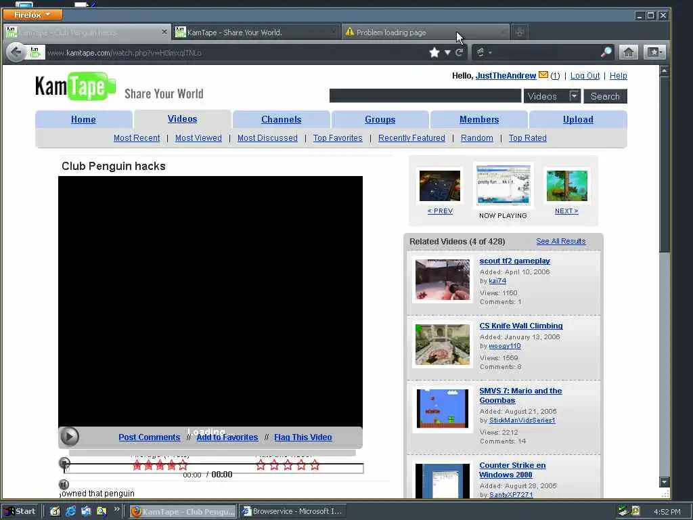Screen dimensions: 693x520
Task: Select the Top Rated submenu link
Action: click(527, 138)
